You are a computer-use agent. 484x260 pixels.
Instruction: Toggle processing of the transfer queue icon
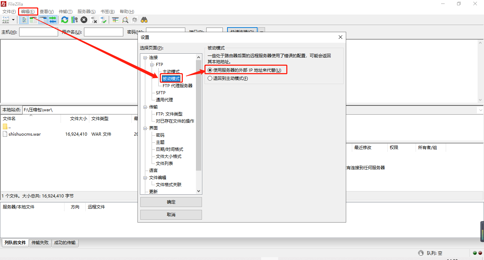[74, 20]
